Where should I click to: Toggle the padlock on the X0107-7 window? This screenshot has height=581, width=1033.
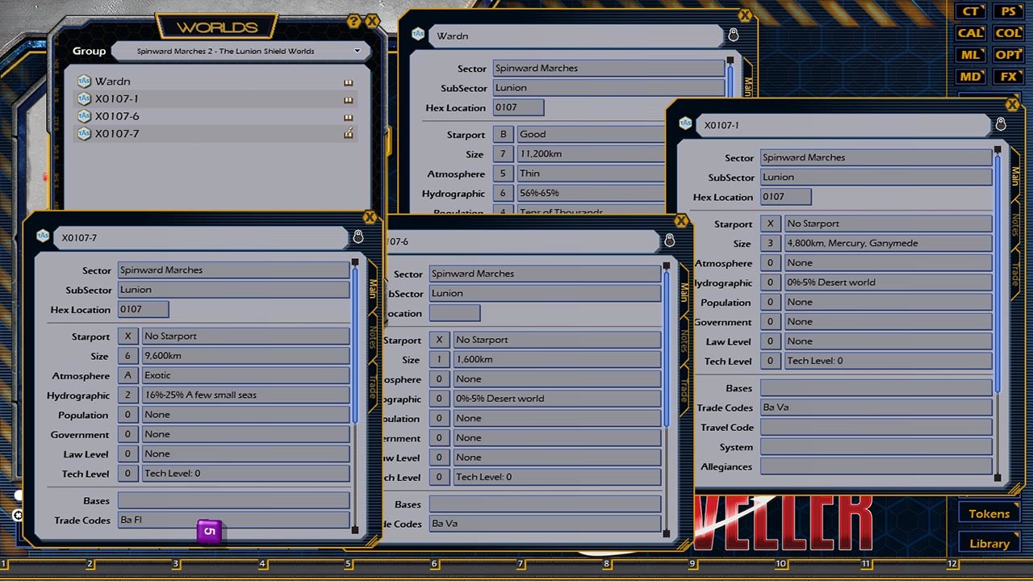coord(359,238)
